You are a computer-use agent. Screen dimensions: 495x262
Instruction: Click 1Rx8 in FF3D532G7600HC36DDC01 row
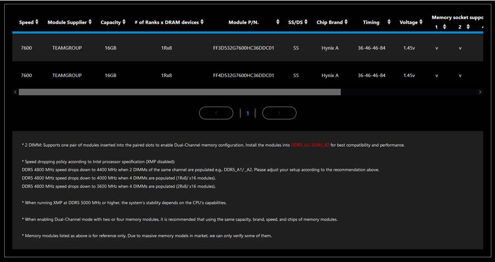tap(167, 49)
